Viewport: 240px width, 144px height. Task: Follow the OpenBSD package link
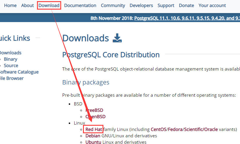(96, 116)
